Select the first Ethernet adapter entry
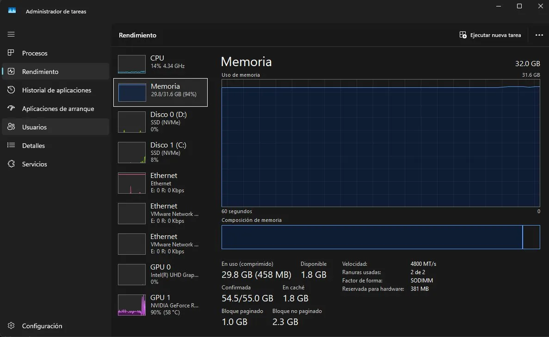Screen dimensions: 549x337 (x=160, y=183)
